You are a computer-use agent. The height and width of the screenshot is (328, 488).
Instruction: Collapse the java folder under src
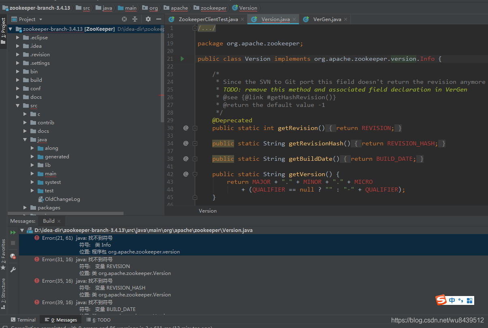25,140
